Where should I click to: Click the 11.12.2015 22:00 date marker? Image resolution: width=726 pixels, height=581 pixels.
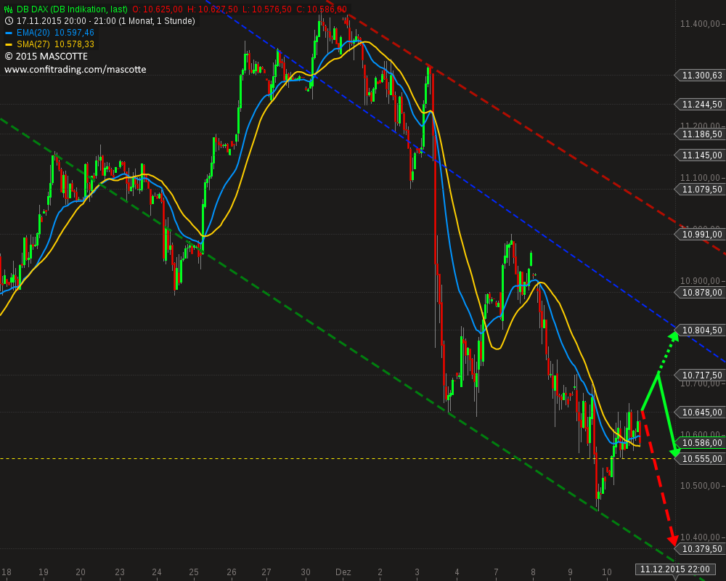674,569
